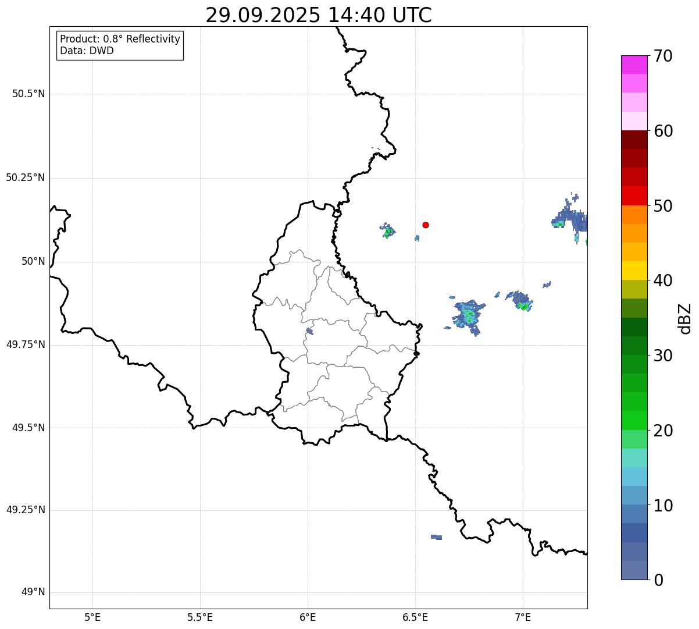Click the 7°E longitude label
The width and height of the screenshot is (699, 629).
click(x=523, y=617)
